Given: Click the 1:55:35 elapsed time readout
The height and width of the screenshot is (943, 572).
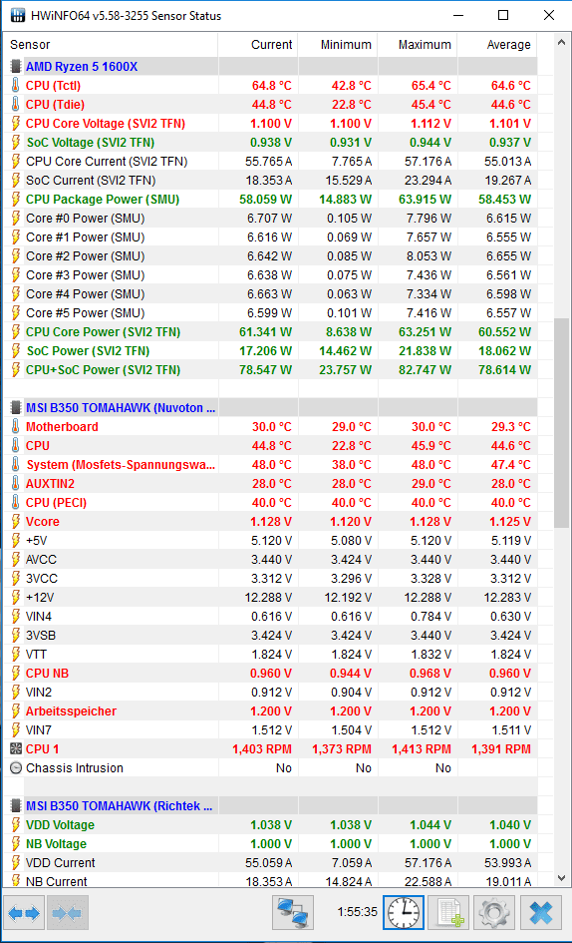Looking at the screenshot, I should [x=358, y=912].
